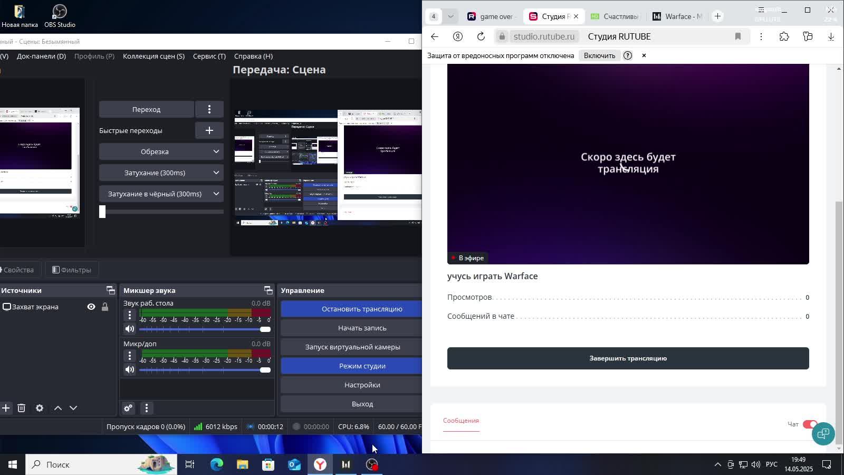844x475 pixels.
Task: Show hidden system tray icons
Action: tap(717, 464)
